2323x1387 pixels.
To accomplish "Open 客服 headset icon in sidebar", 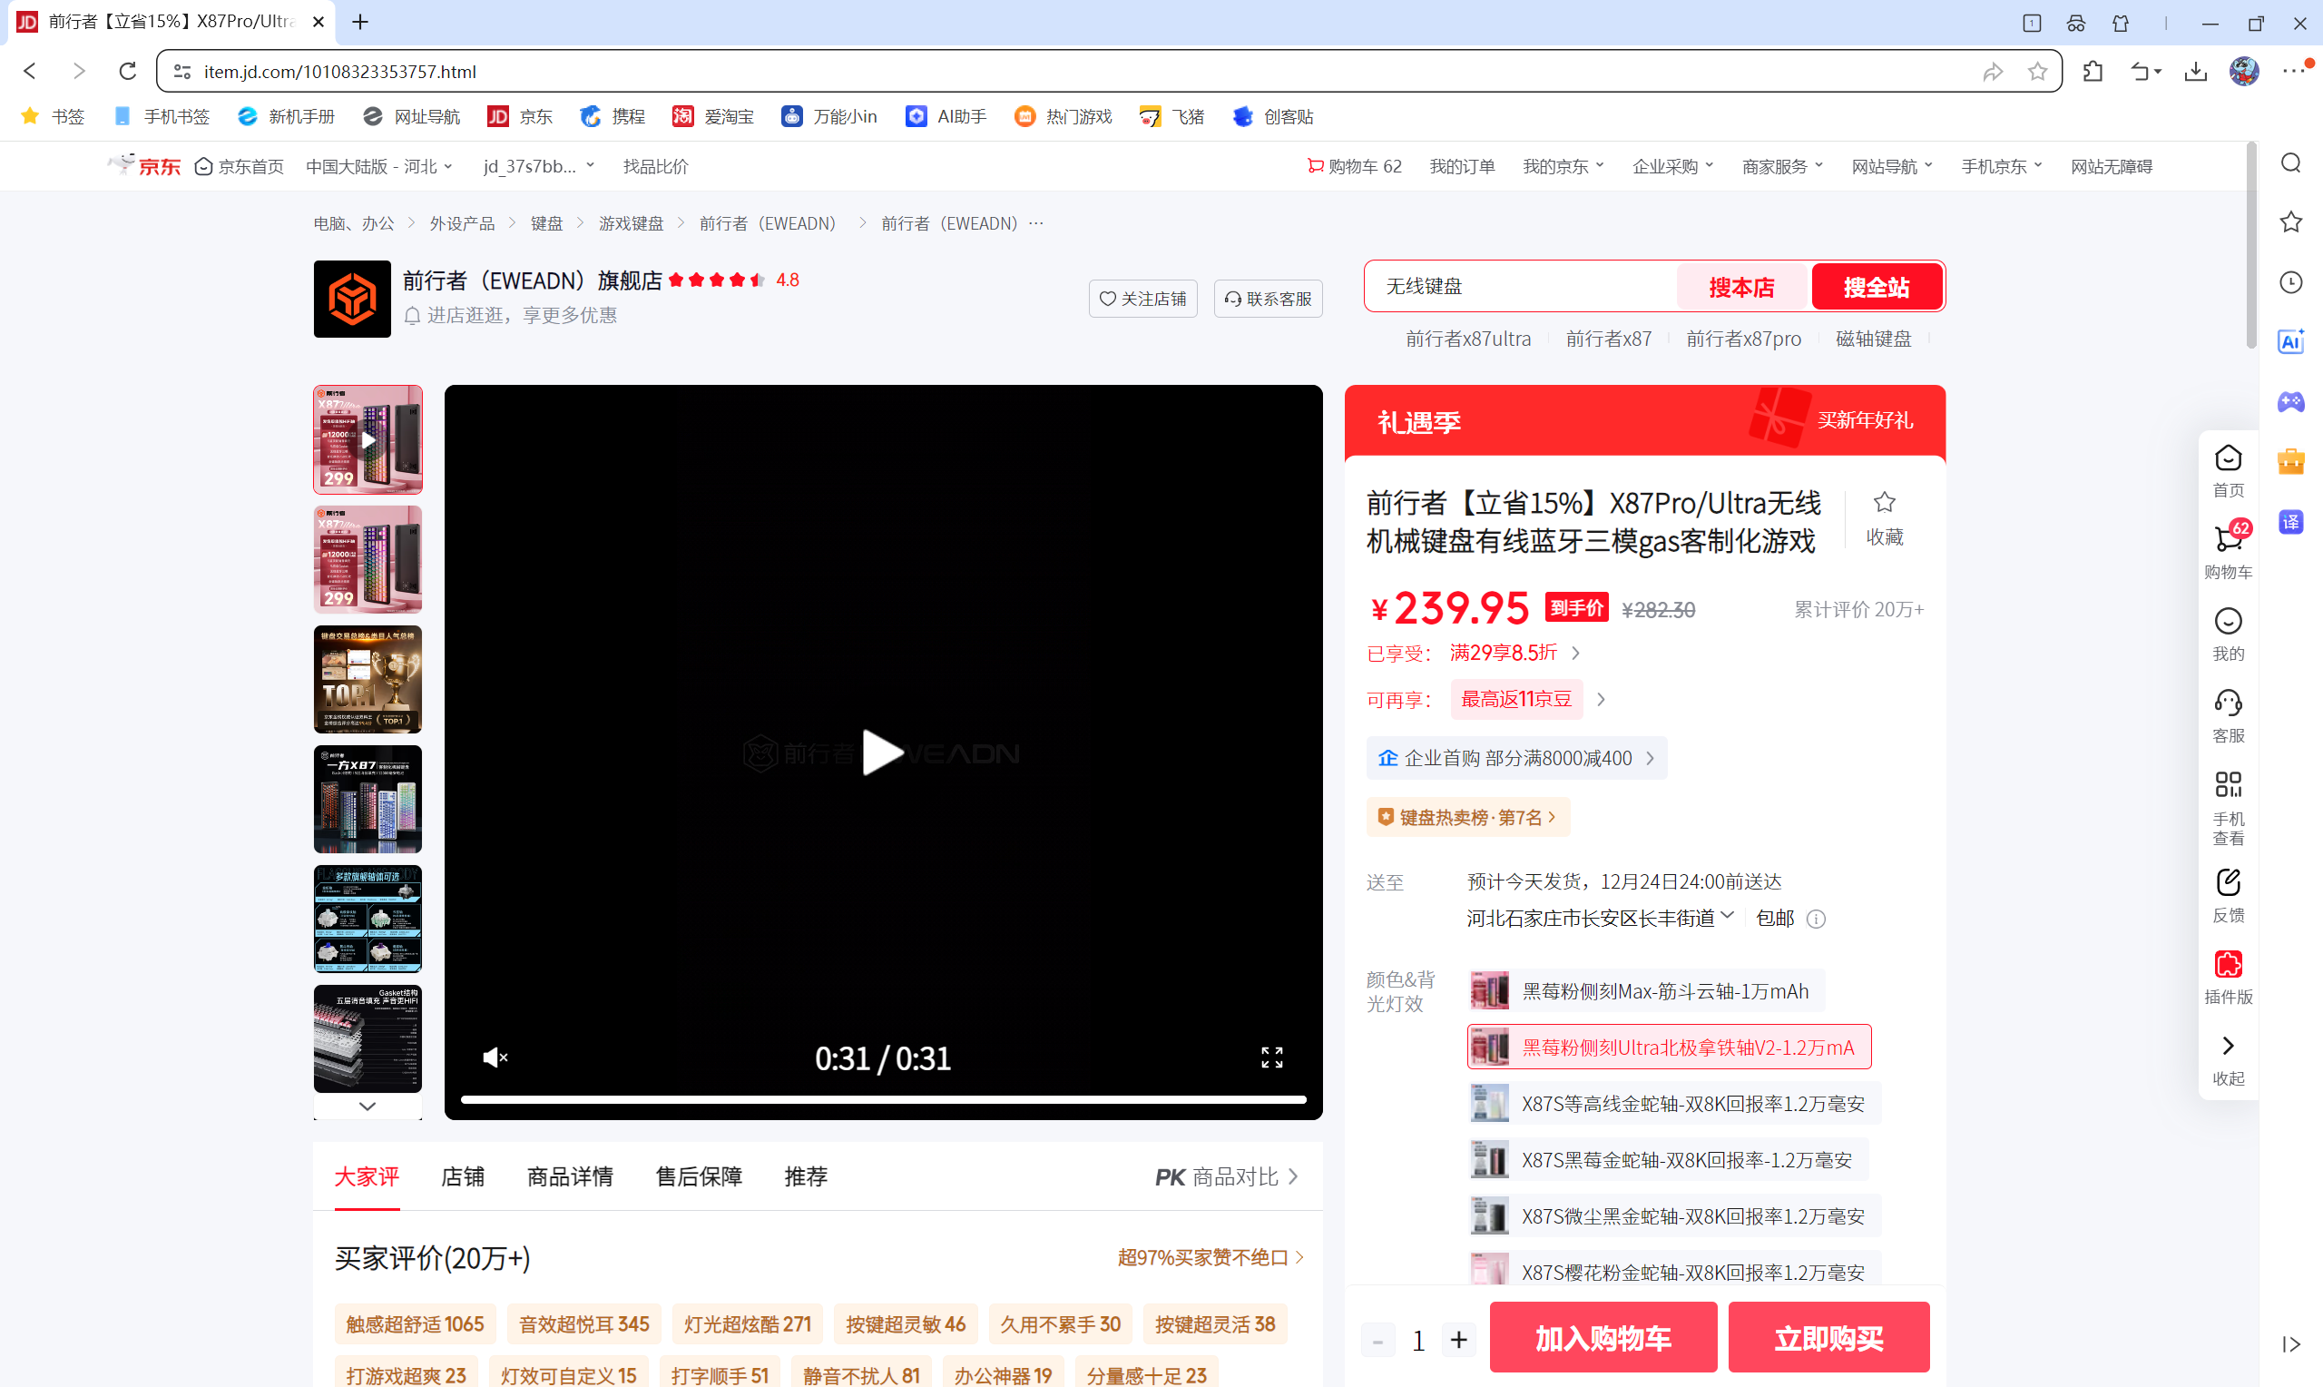I will point(2227,703).
